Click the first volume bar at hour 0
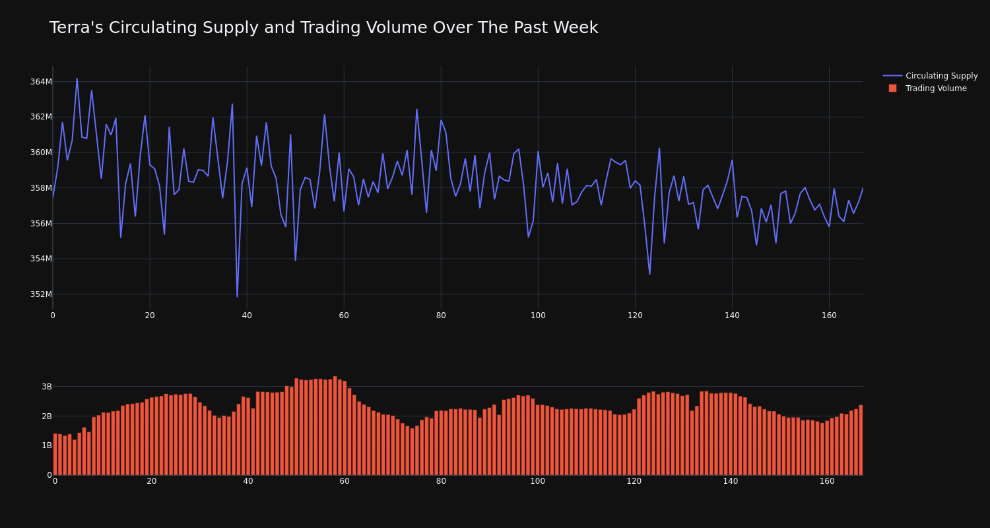This screenshot has height=528, width=990. pyautogui.click(x=55, y=454)
